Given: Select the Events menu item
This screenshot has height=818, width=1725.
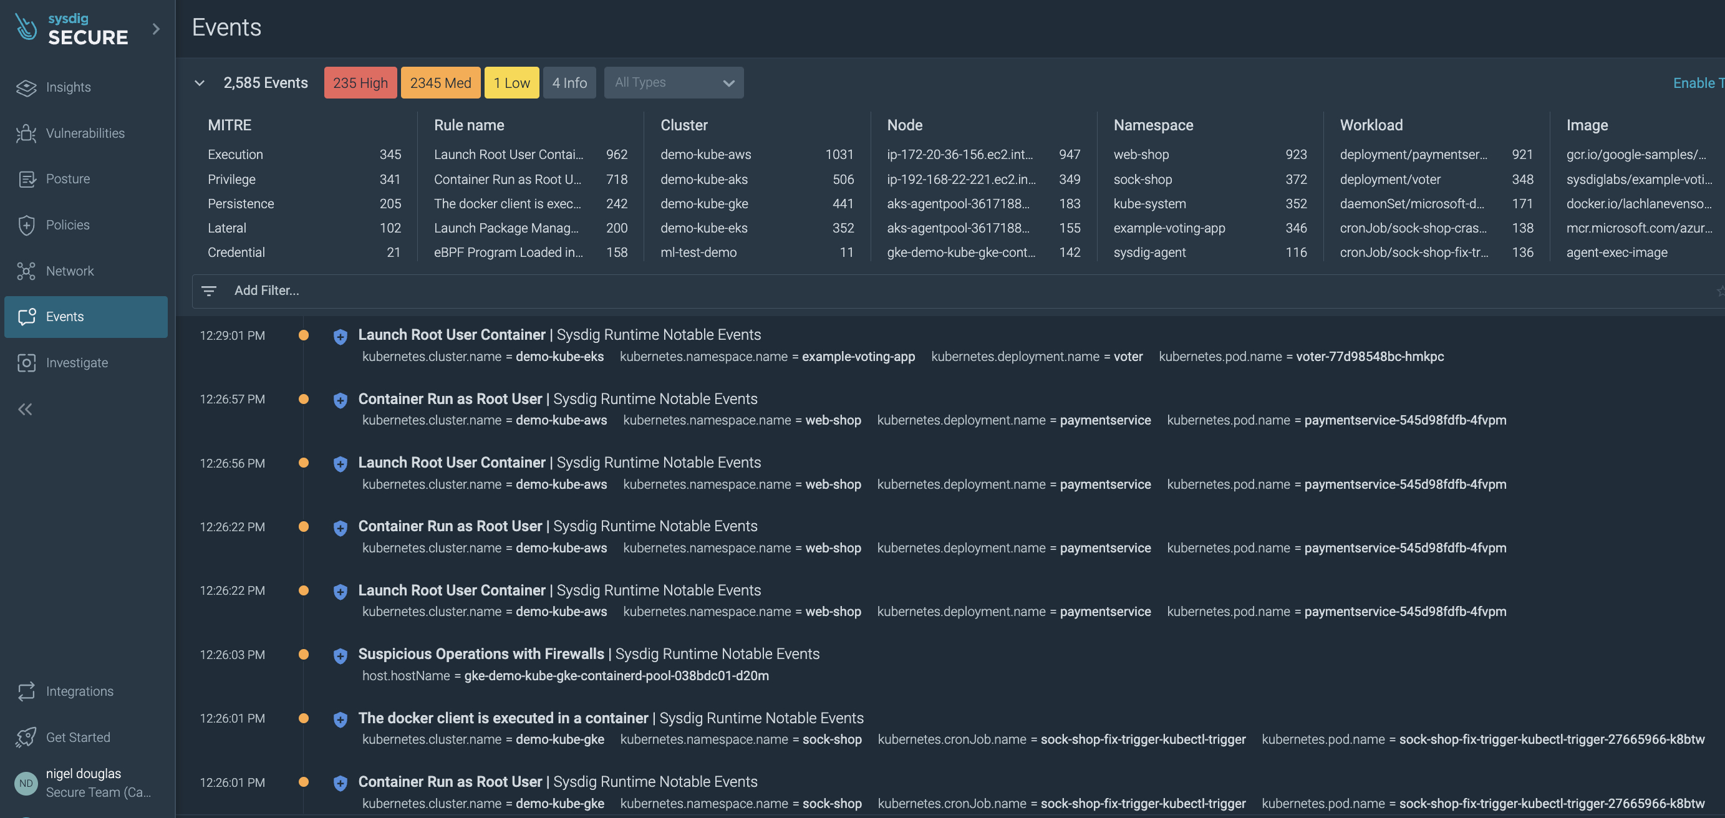Looking at the screenshot, I should click(85, 317).
